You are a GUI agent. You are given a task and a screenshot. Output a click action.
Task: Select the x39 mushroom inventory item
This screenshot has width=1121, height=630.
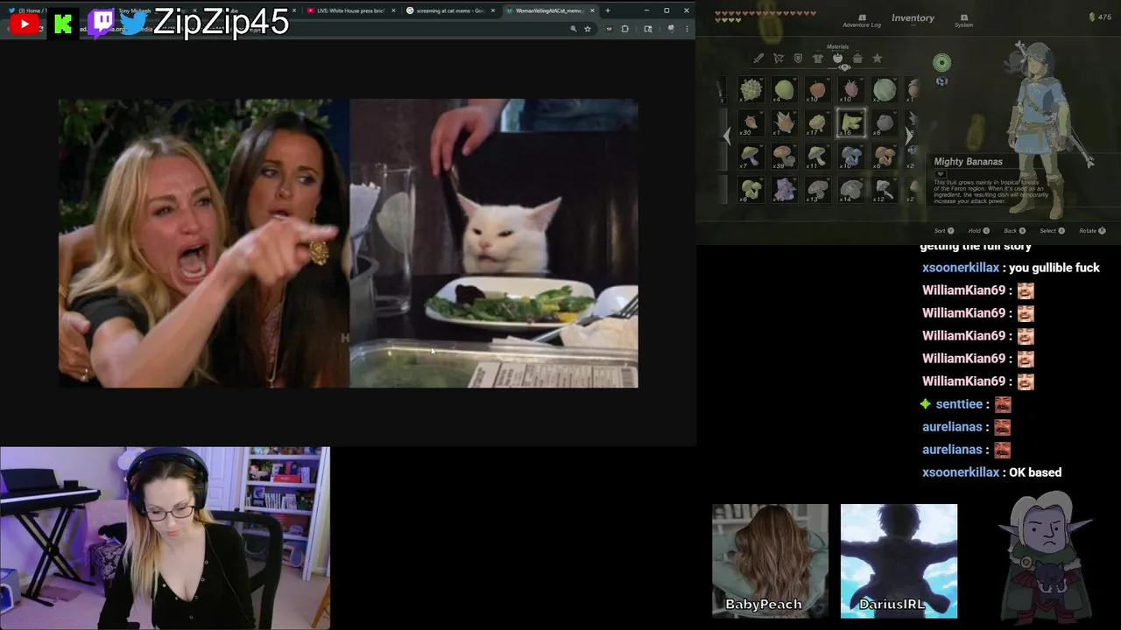[784, 157]
